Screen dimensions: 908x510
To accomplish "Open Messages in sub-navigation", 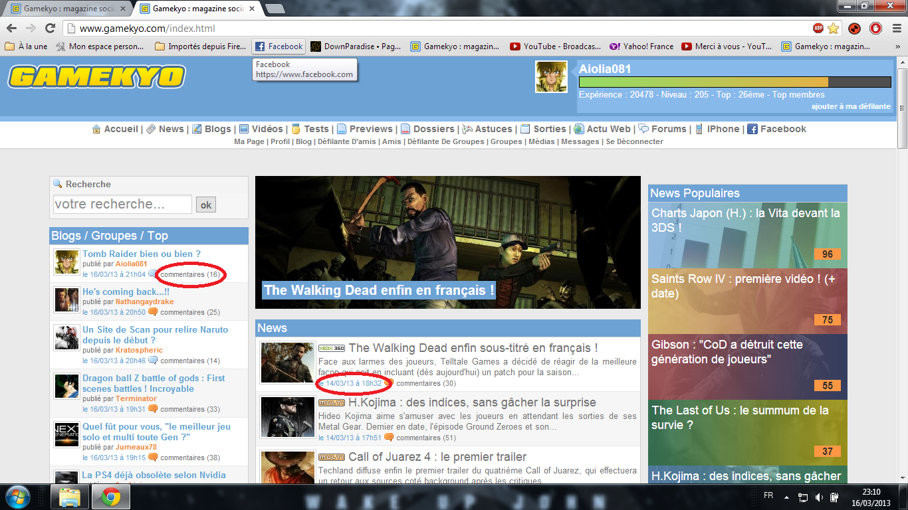I will pyautogui.click(x=580, y=141).
